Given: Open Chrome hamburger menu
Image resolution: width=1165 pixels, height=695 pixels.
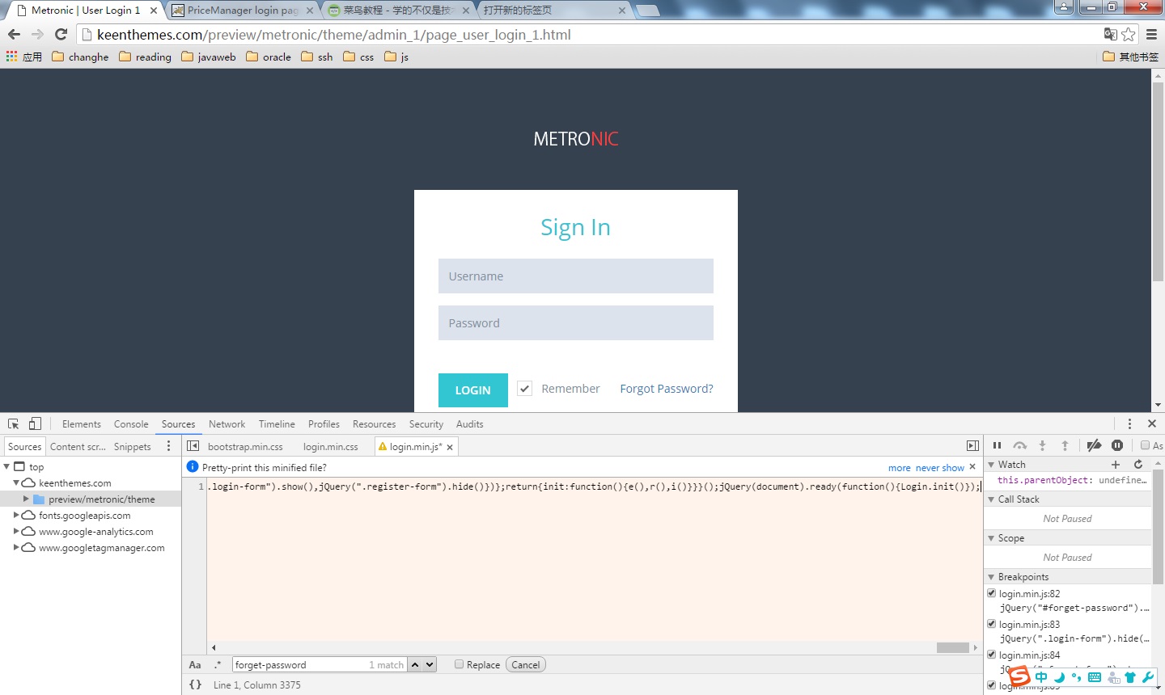Looking at the screenshot, I should pos(1152,34).
